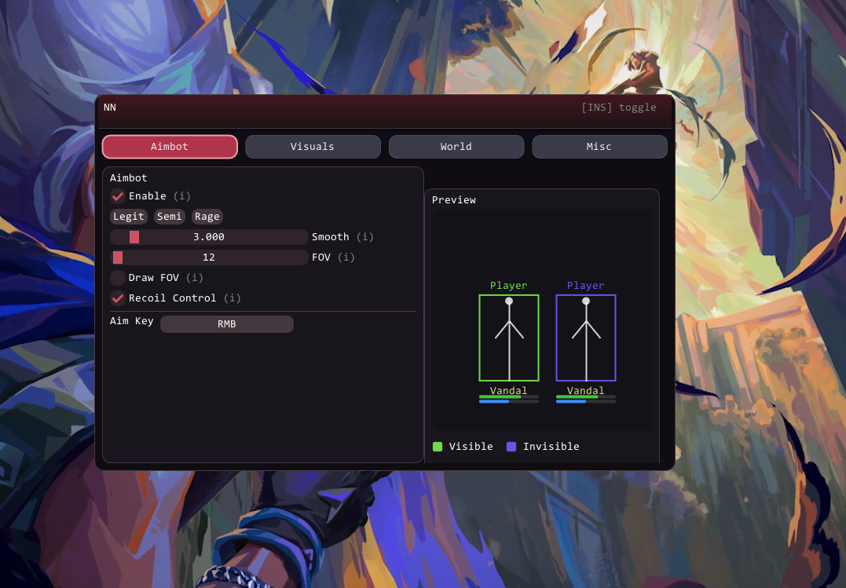Click the purple Invisible color swatch
Viewport: 846px width, 588px height.
[x=511, y=447]
